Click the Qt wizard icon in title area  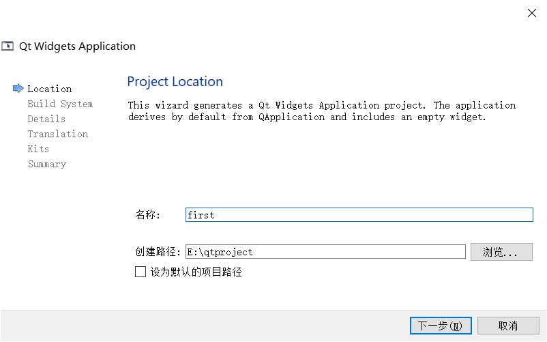(8, 46)
